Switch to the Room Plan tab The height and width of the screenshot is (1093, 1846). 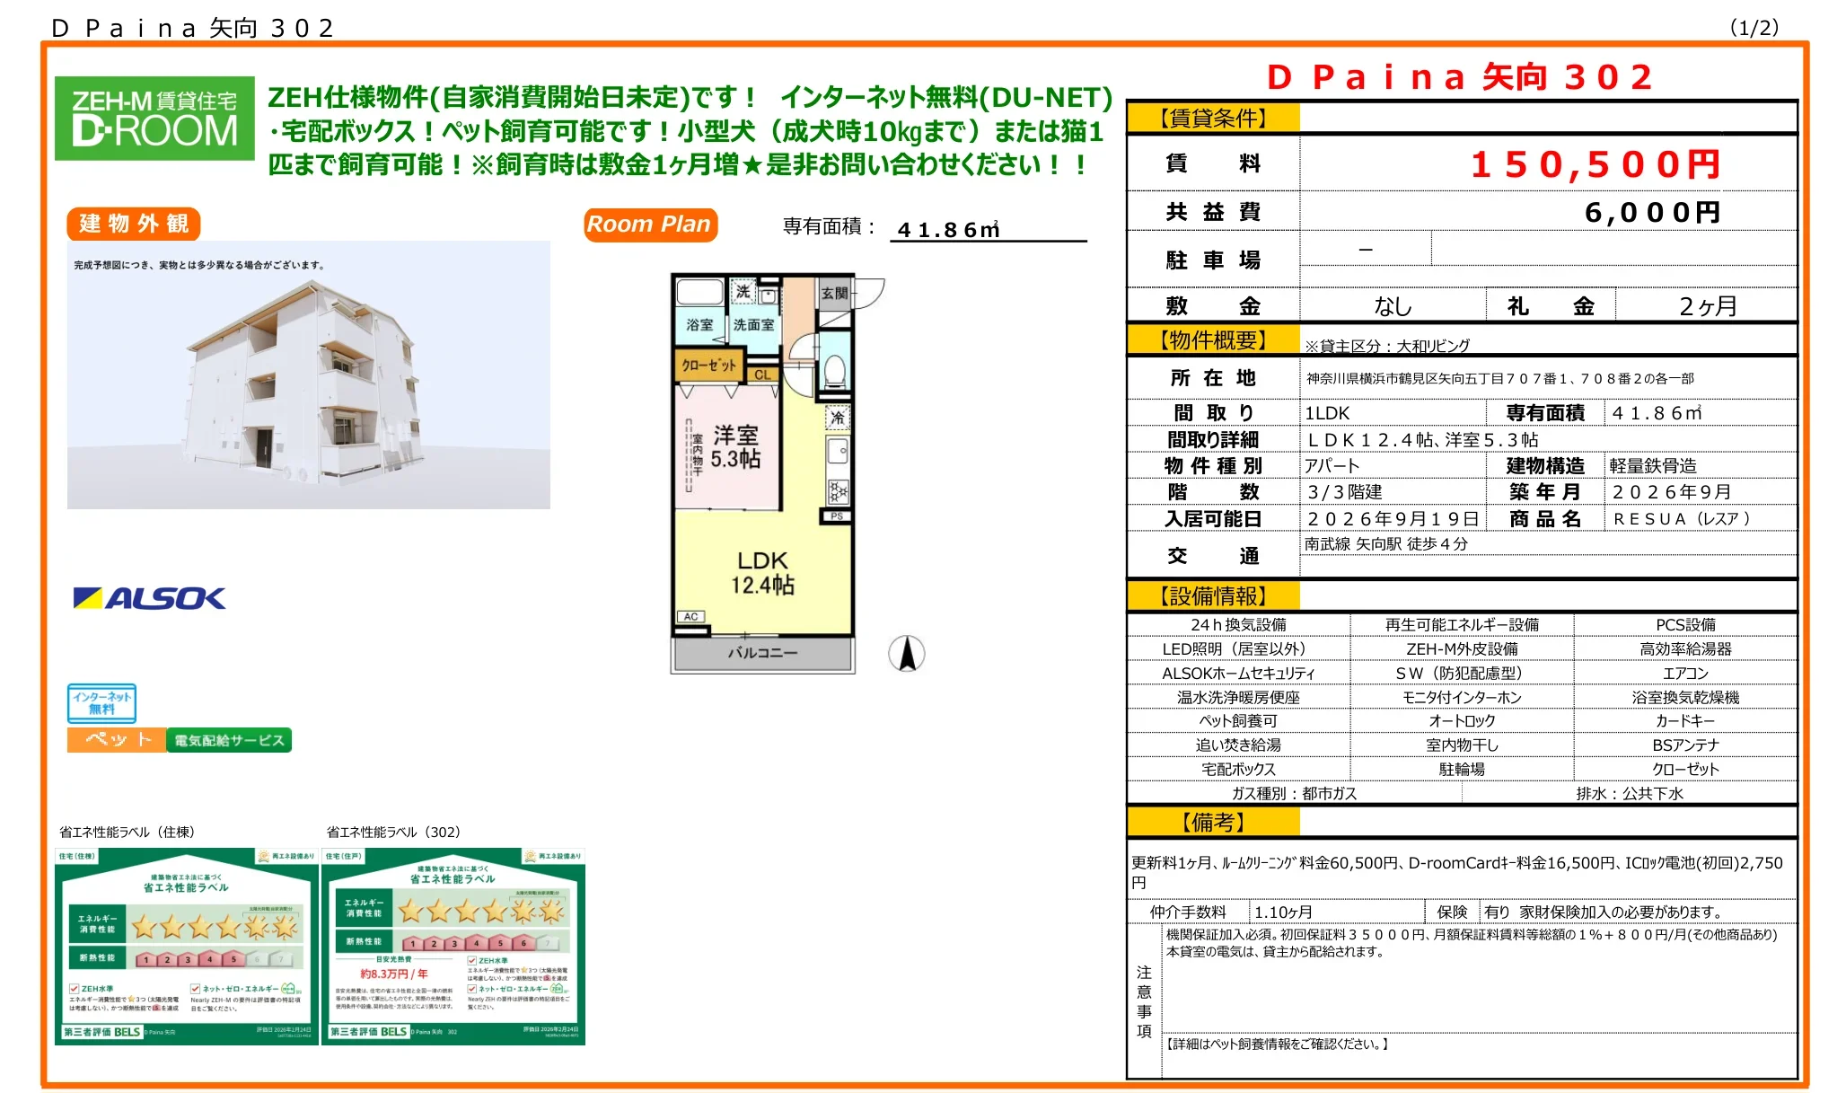pyautogui.click(x=649, y=225)
